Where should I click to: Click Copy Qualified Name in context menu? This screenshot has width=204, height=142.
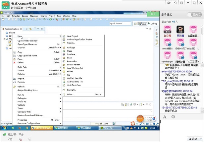(27, 56)
